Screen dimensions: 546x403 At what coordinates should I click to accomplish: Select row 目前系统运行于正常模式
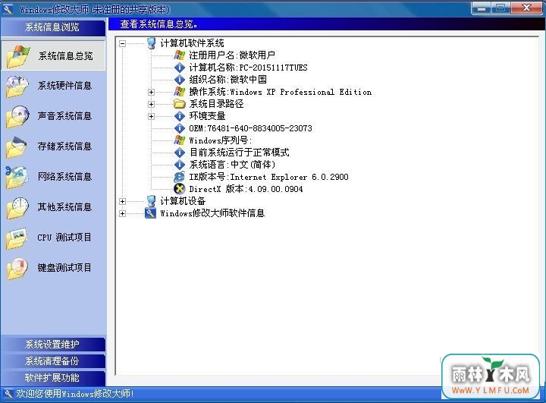[239, 153]
